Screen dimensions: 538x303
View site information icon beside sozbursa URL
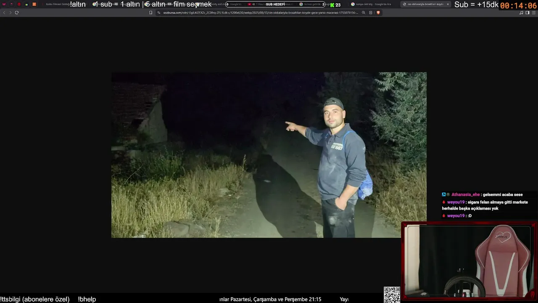tap(159, 13)
